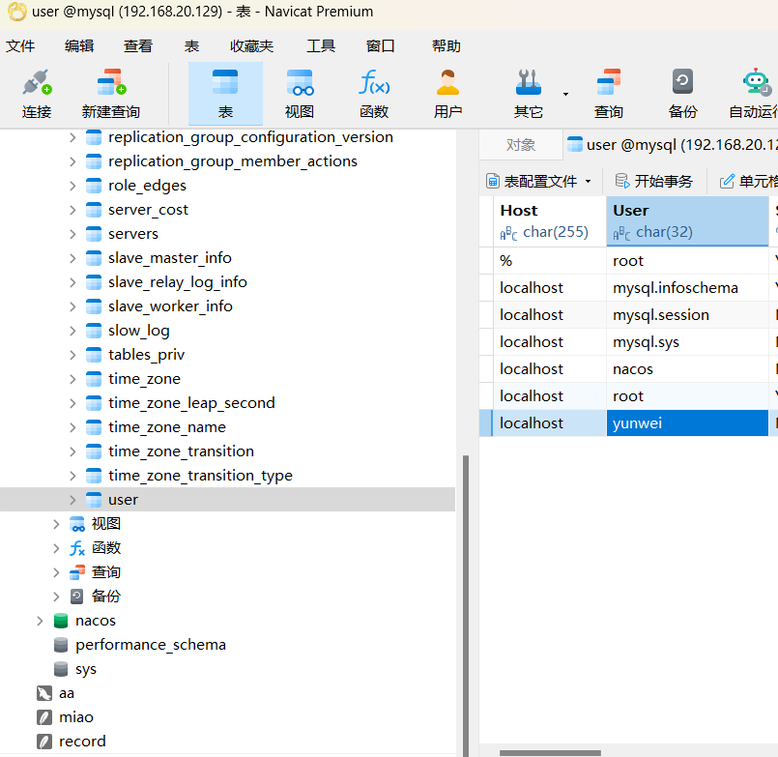Open the Query (查询) toolbar icon
778x757 pixels.
(x=609, y=95)
